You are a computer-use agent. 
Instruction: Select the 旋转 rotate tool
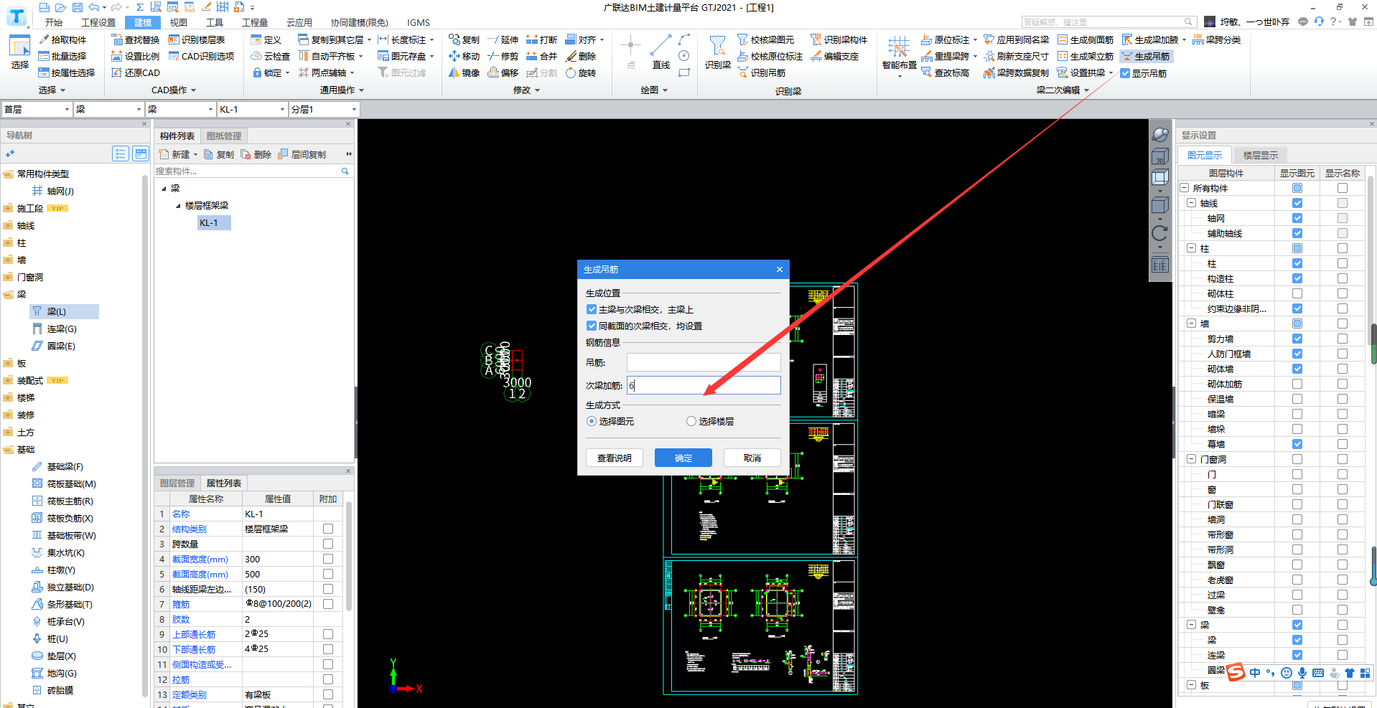581,72
